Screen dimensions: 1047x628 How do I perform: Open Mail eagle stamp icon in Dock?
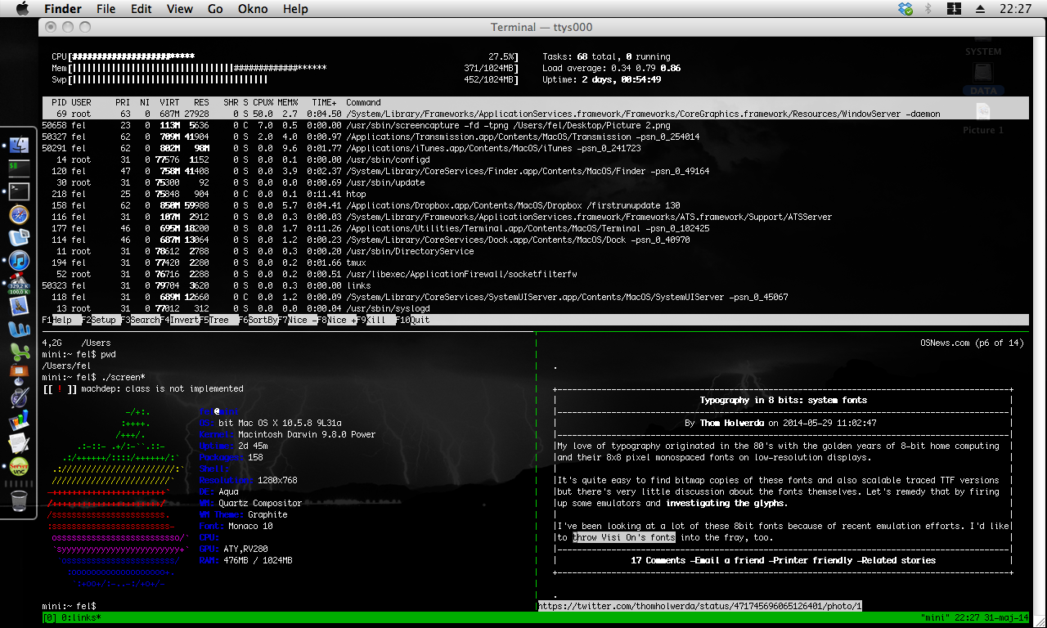[19, 307]
